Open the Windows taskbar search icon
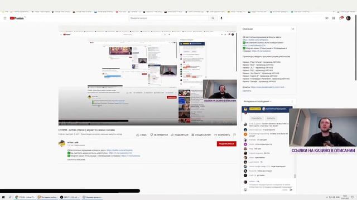Screen dimensions: 357x200 (10, 197)
